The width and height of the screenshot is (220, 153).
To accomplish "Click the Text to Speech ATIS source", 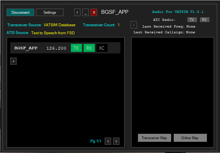I will (x=53, y=33).
